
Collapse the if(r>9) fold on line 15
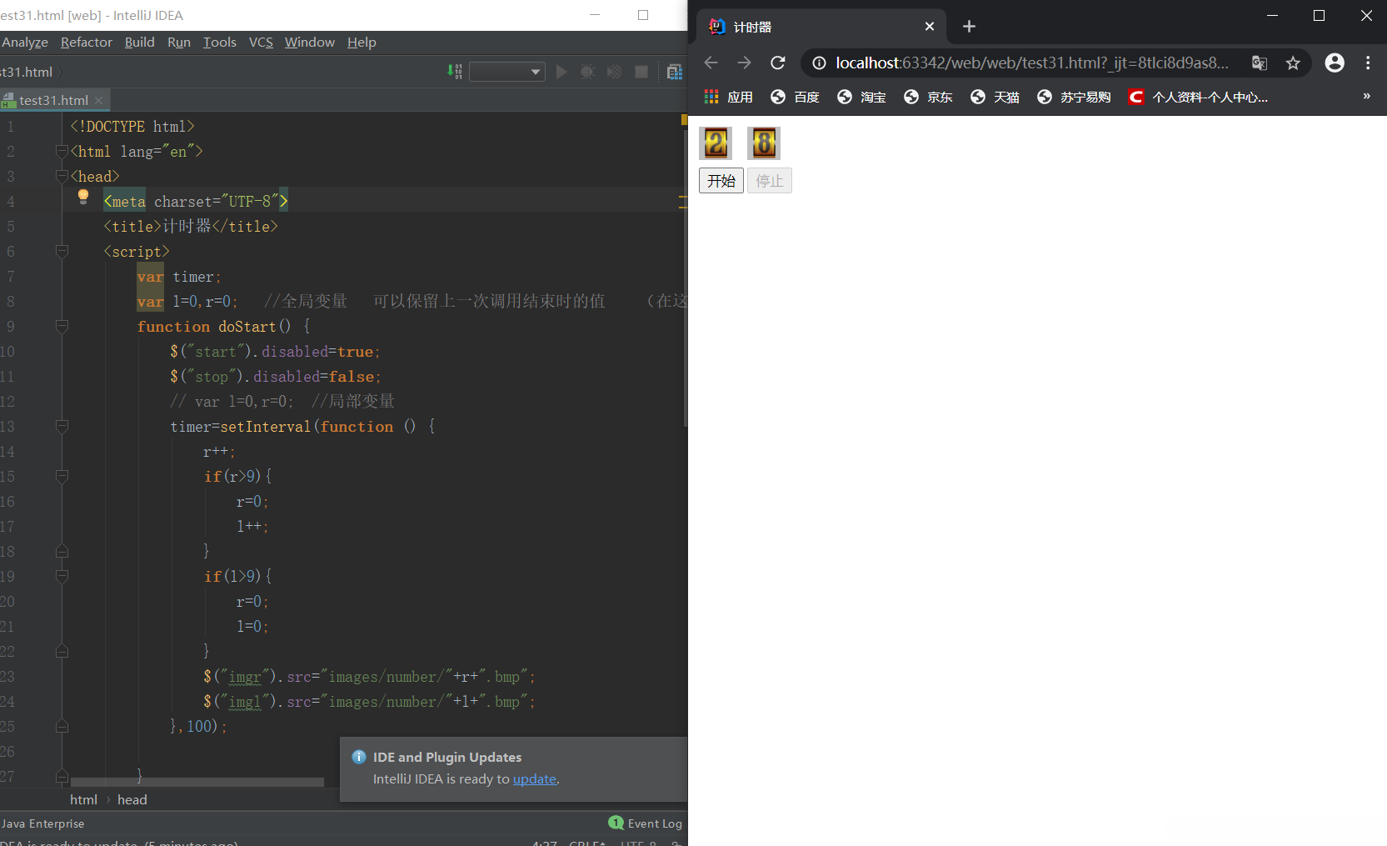coord(62,476)
